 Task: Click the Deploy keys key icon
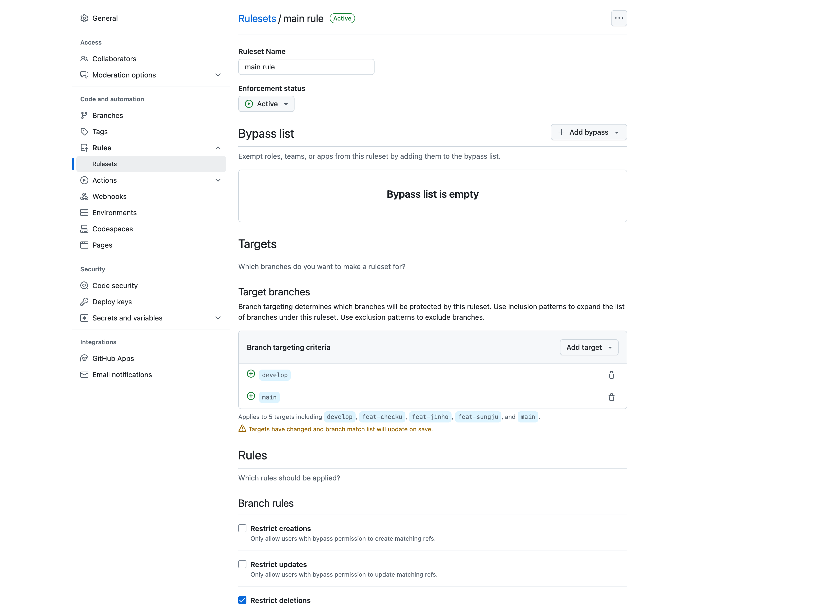point(84,302)
